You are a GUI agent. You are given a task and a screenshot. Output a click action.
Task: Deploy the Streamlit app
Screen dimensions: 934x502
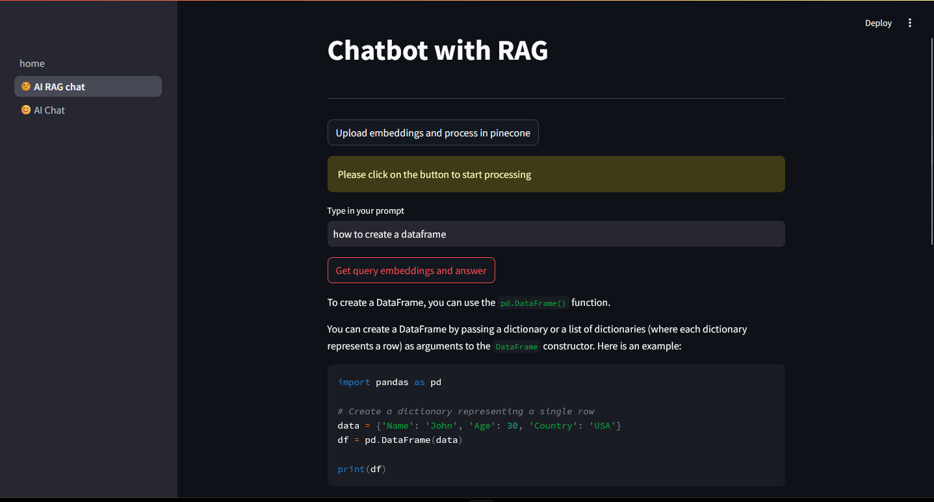tap(878, 23)
